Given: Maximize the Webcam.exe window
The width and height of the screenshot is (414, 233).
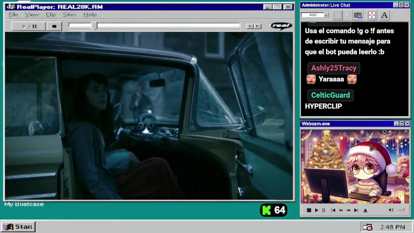Looking at the screenshot, I should 402,124.
